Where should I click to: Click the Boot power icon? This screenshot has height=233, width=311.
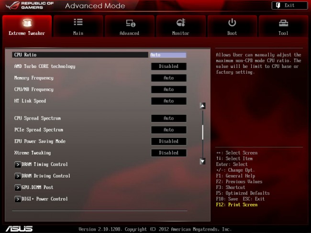coord(232,22)
